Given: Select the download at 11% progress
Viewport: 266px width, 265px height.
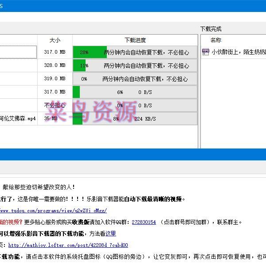Looking at the screenshot, I should pyautogui.click(x=135, y=66).
